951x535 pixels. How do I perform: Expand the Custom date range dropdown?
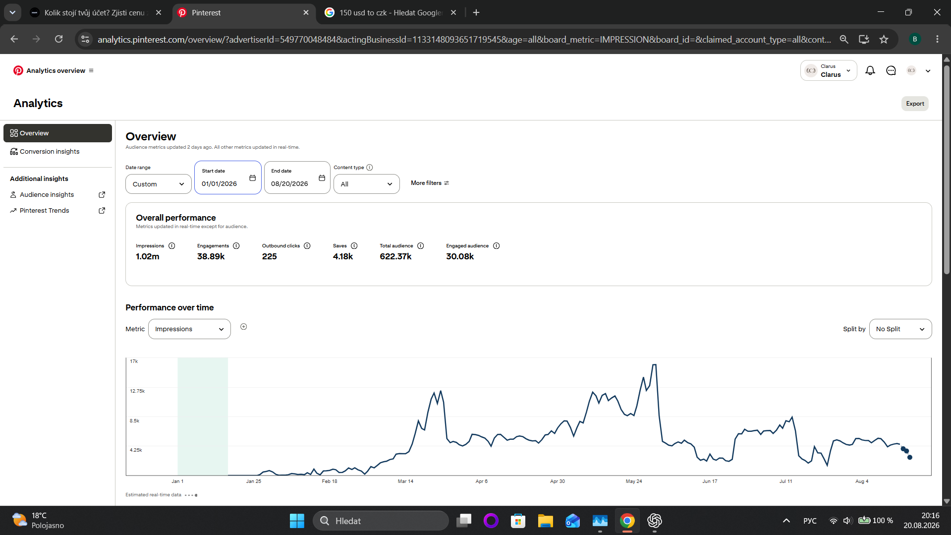[159, 184]
